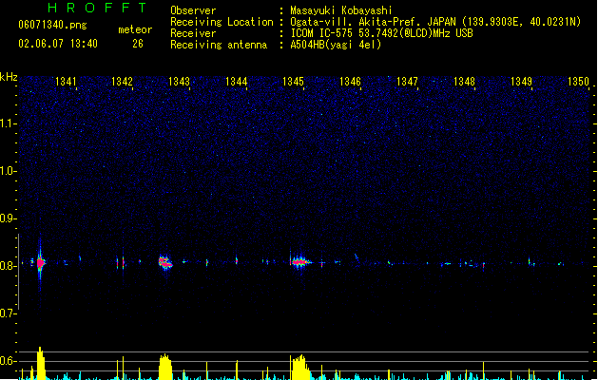Click the long meteor echo near 1345

(300, 262)
